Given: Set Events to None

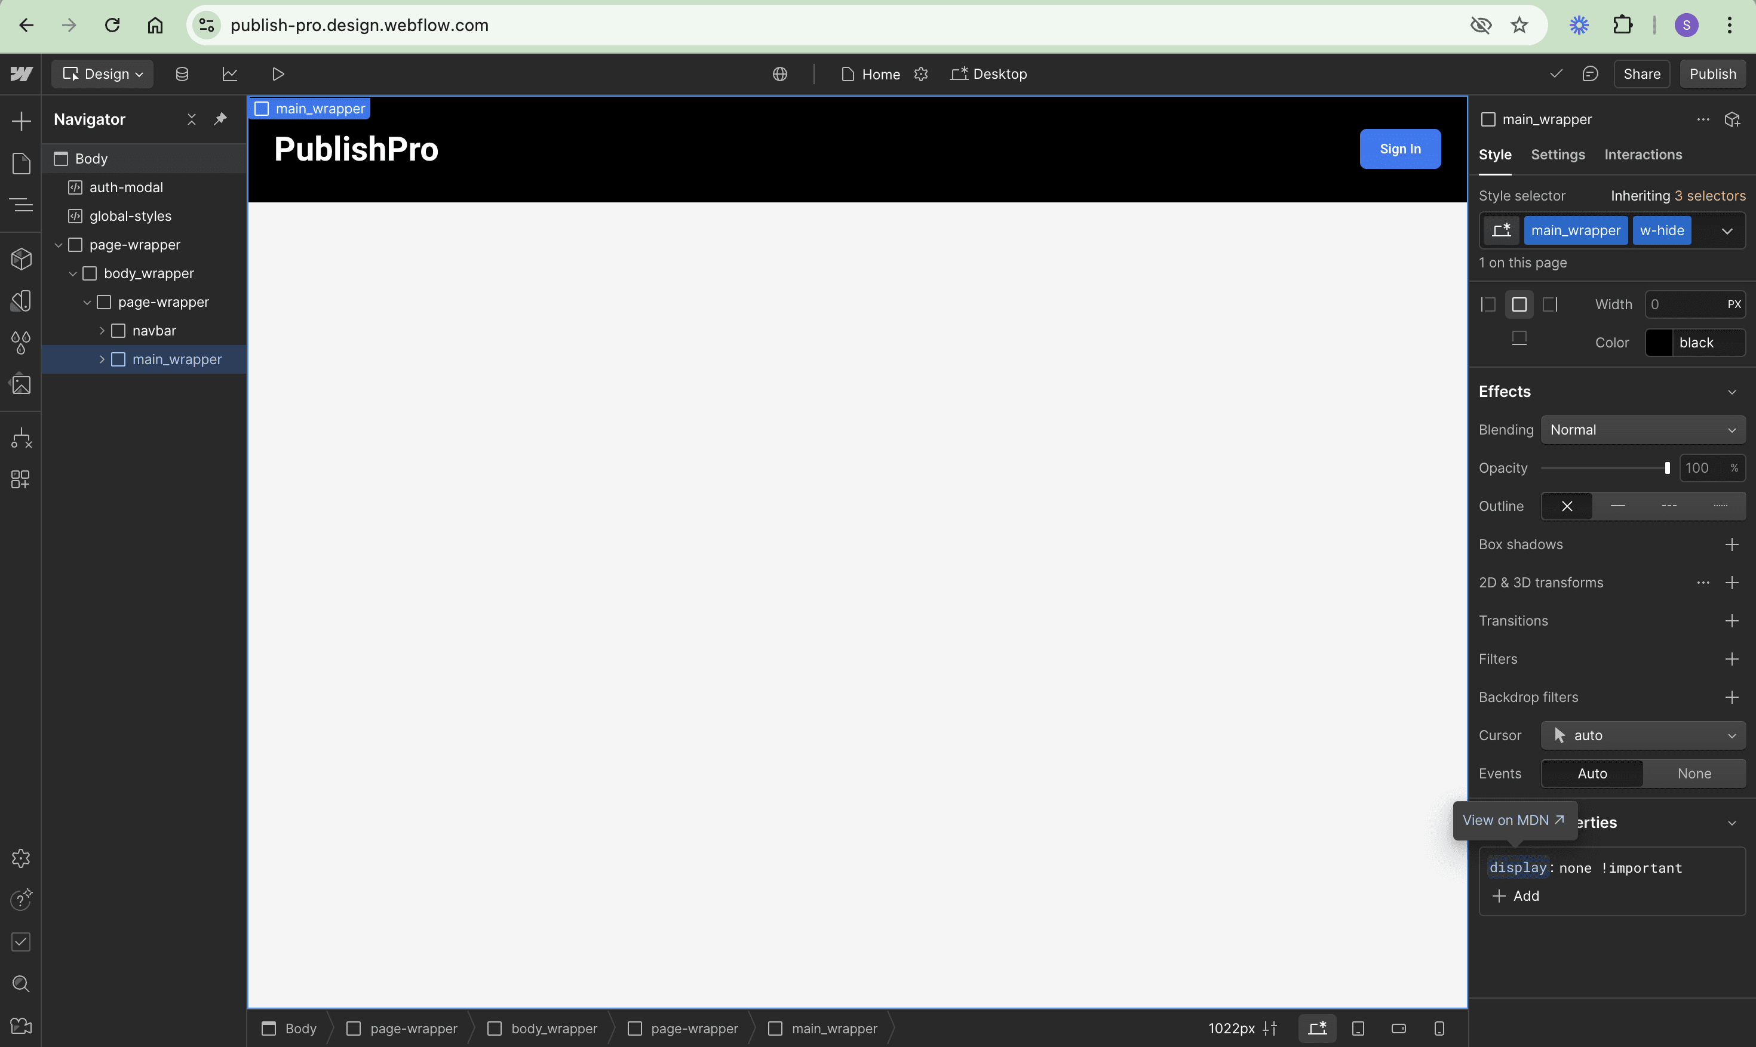Looking at the screenshot, I should (1694, 773).
